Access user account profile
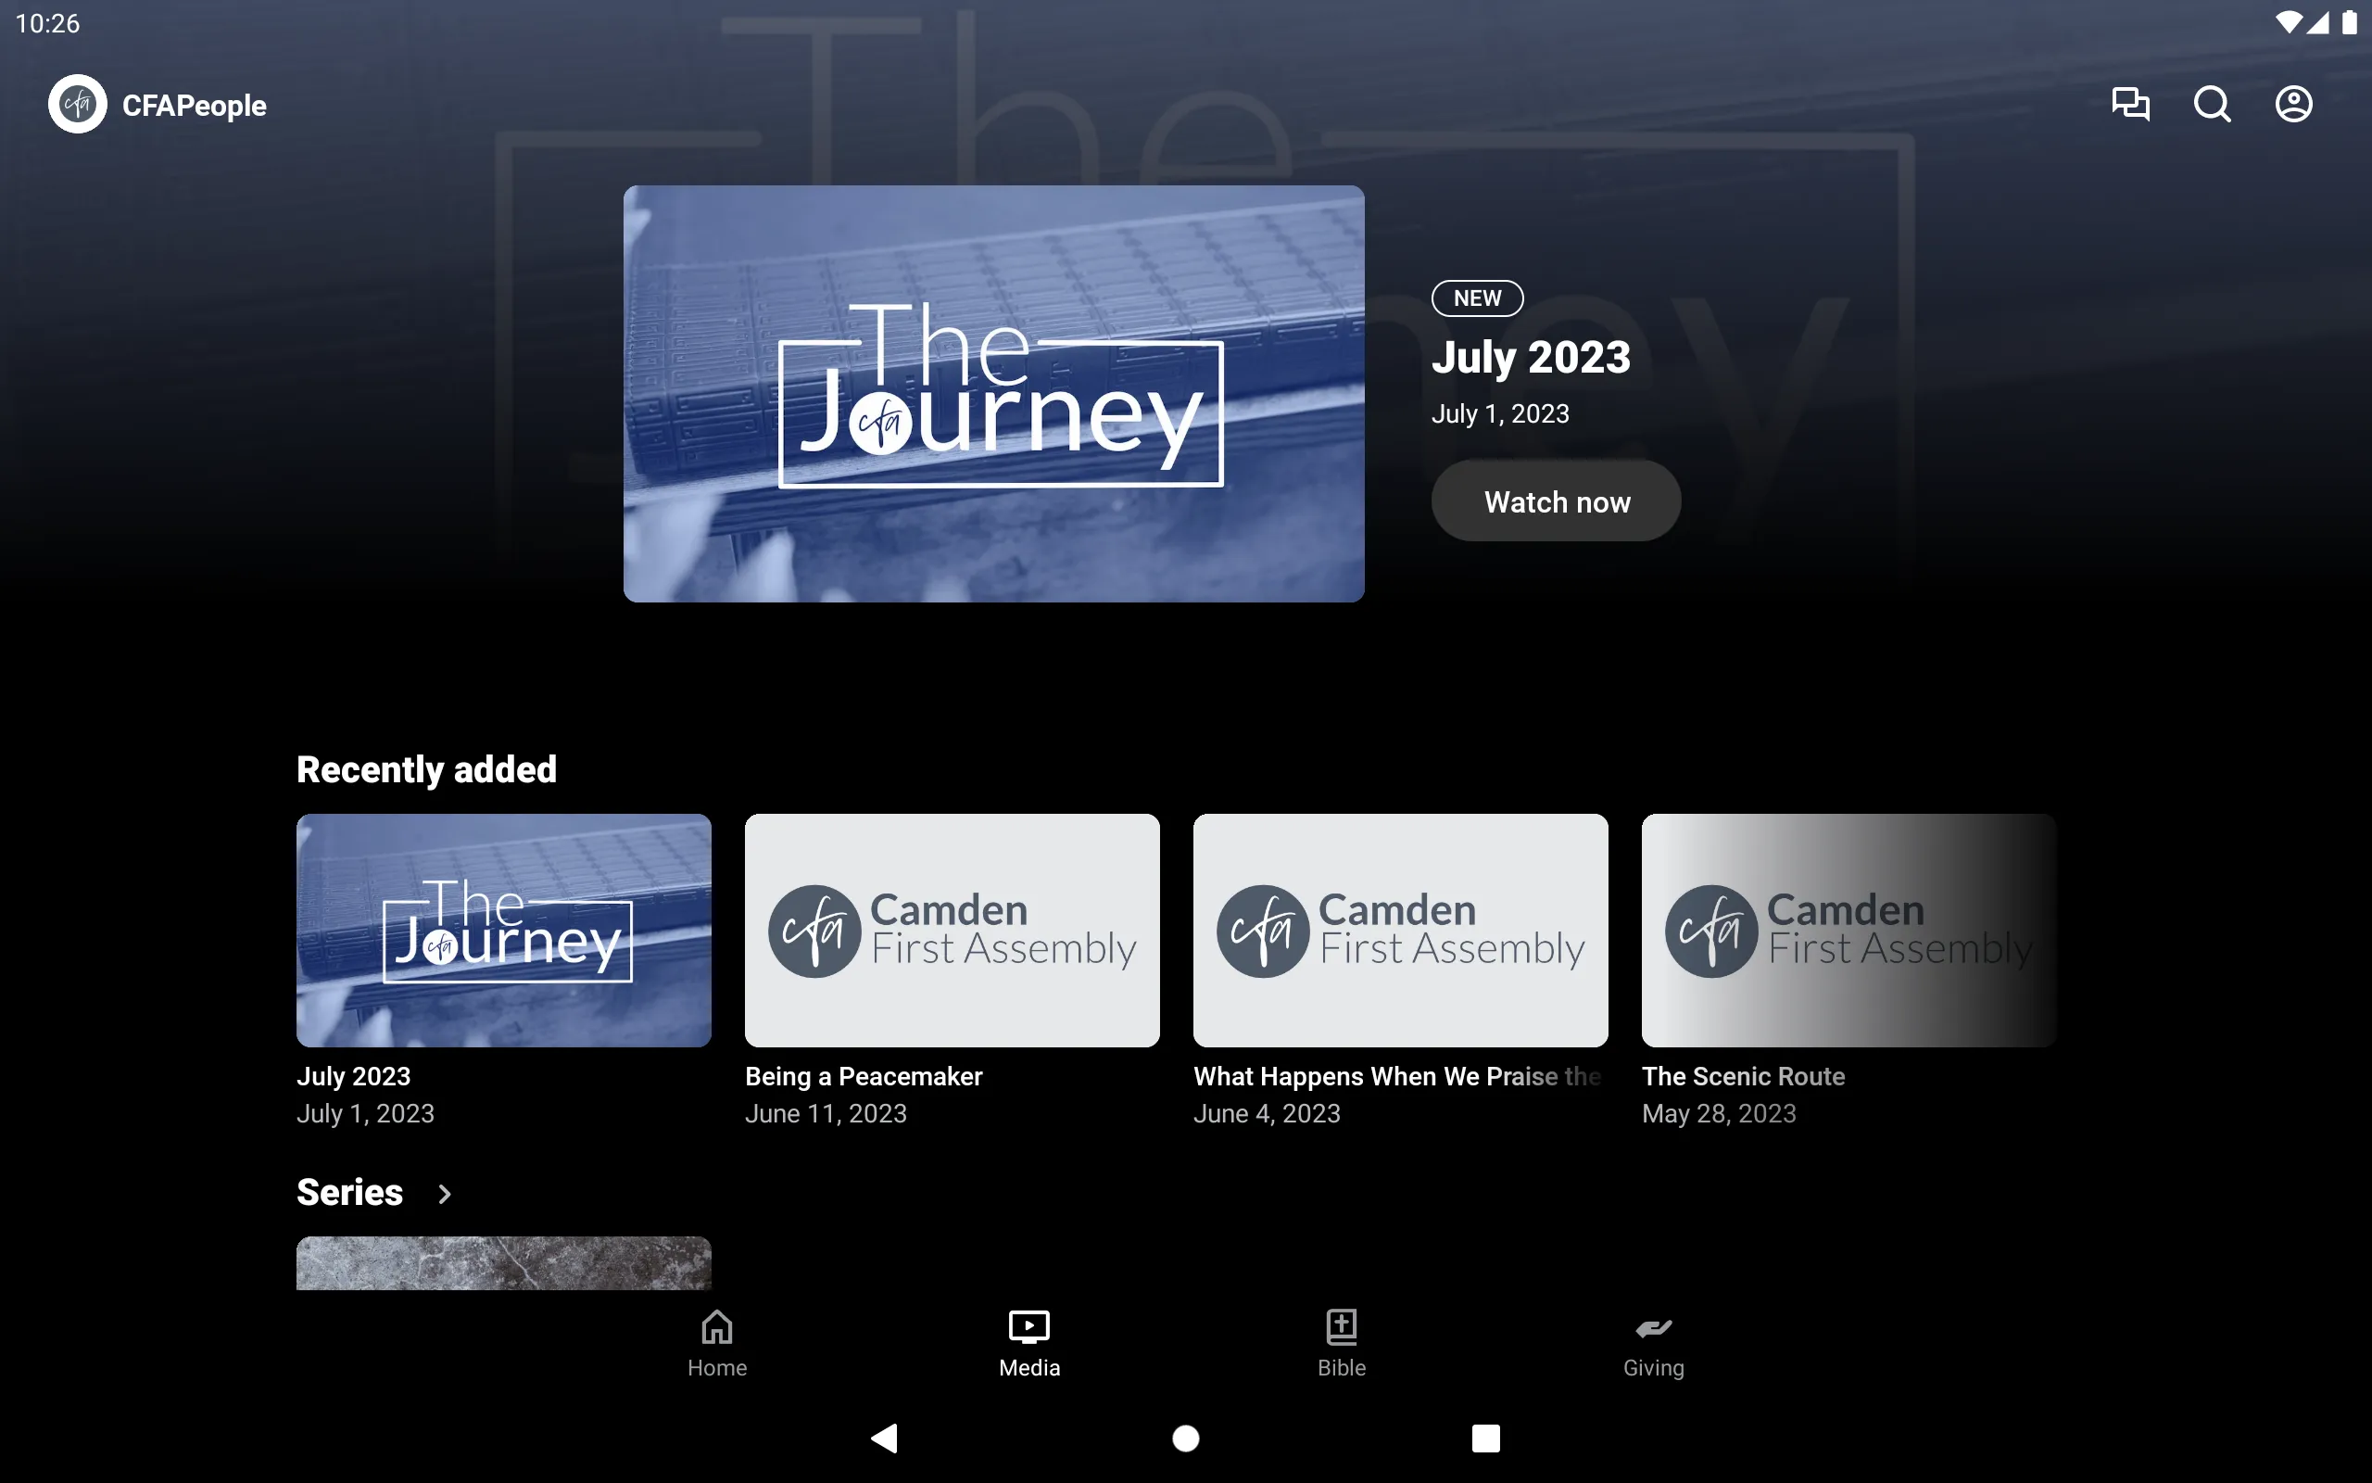This screenshot has height=1483, width=2372. click(x=2293, y=104)
